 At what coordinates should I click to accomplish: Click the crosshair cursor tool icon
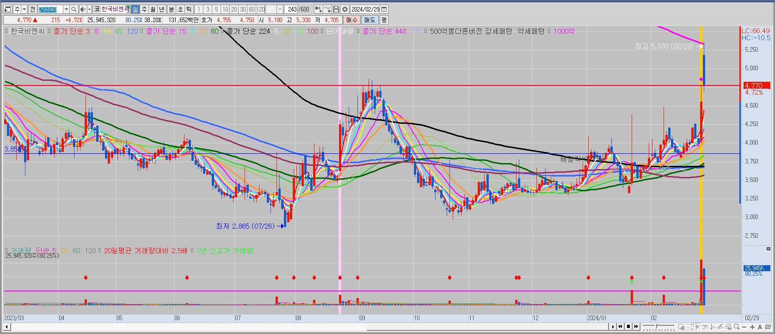click(697, 327)
